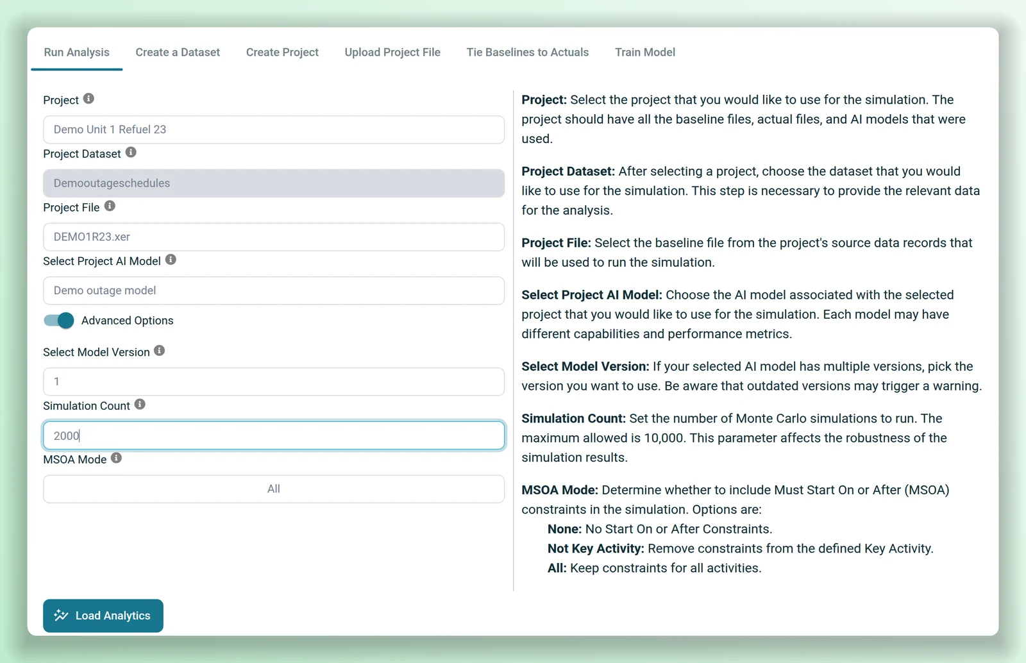This screenshot has height=663, width=1026.
Task: Click the Simulation Count field label
Action: [87, 406]
